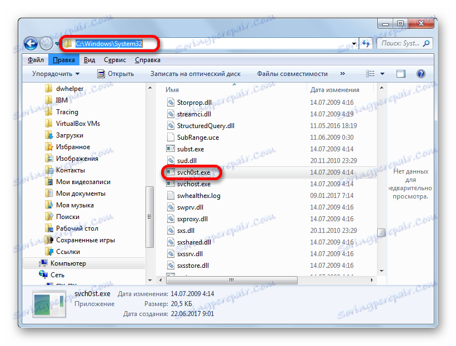Click the Контакты folder icon

pos(49,170)
